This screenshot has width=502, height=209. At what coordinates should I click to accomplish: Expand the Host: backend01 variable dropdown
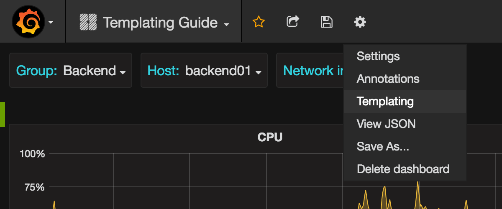[204, 71]
